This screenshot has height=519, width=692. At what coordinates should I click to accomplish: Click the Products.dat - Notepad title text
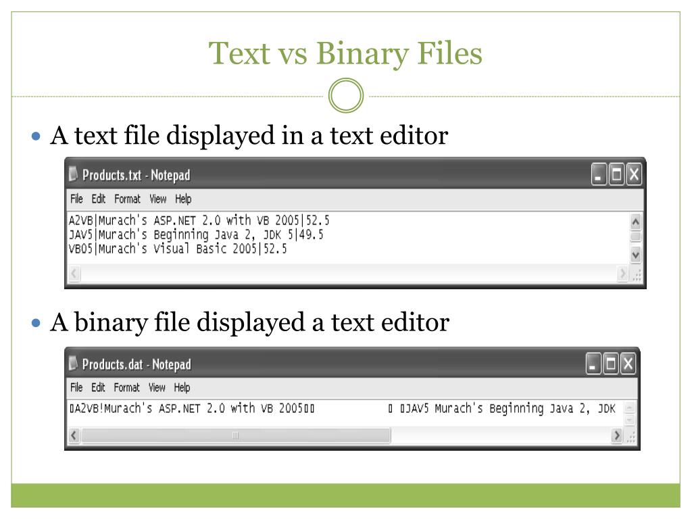pos(137,364)
